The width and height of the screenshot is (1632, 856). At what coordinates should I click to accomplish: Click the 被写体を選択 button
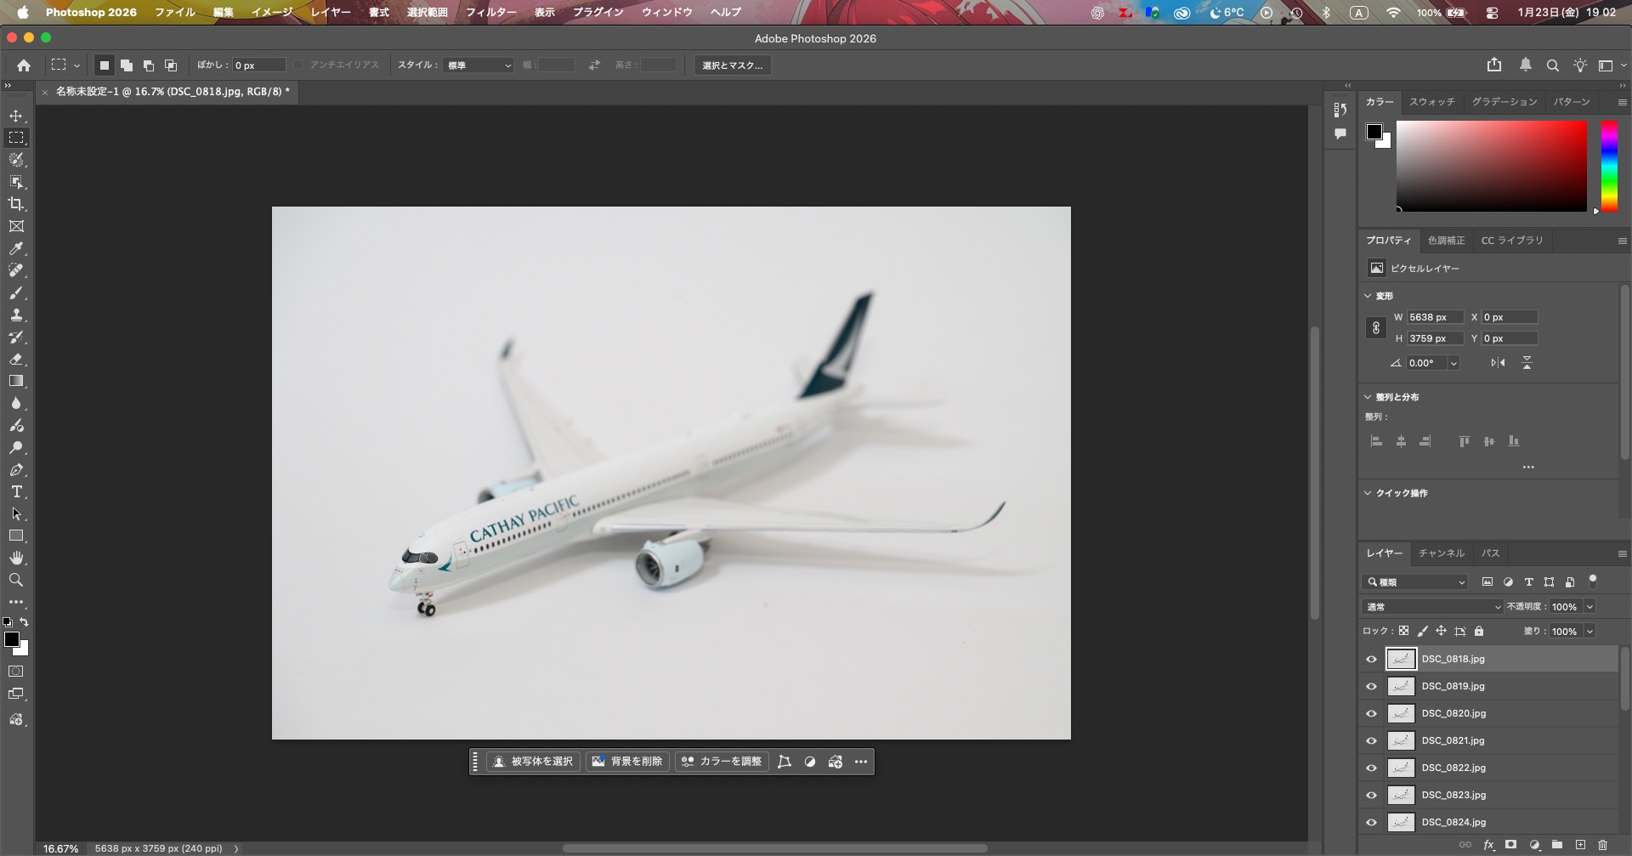533,762
